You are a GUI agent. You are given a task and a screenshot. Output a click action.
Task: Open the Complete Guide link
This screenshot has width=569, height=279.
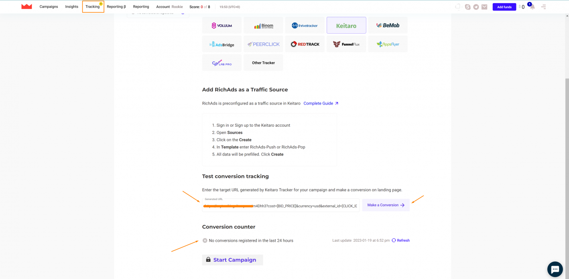(318, 103)
